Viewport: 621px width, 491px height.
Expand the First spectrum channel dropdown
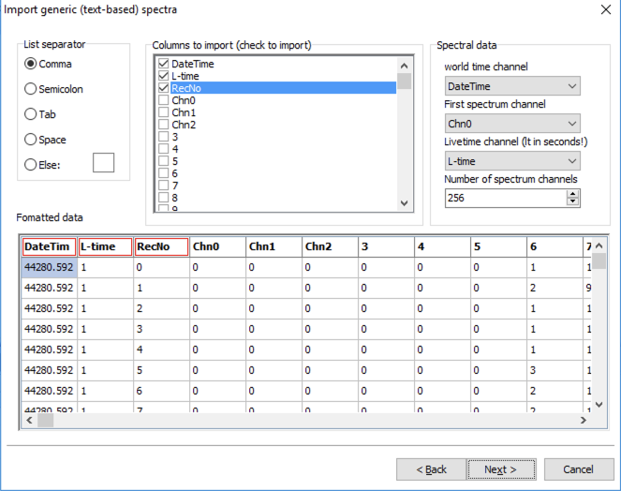point(511,124)
